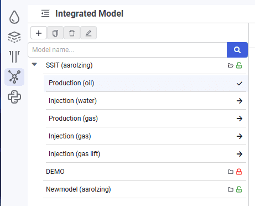Click the open folder icon on SSIT row

tap(231, 65)
